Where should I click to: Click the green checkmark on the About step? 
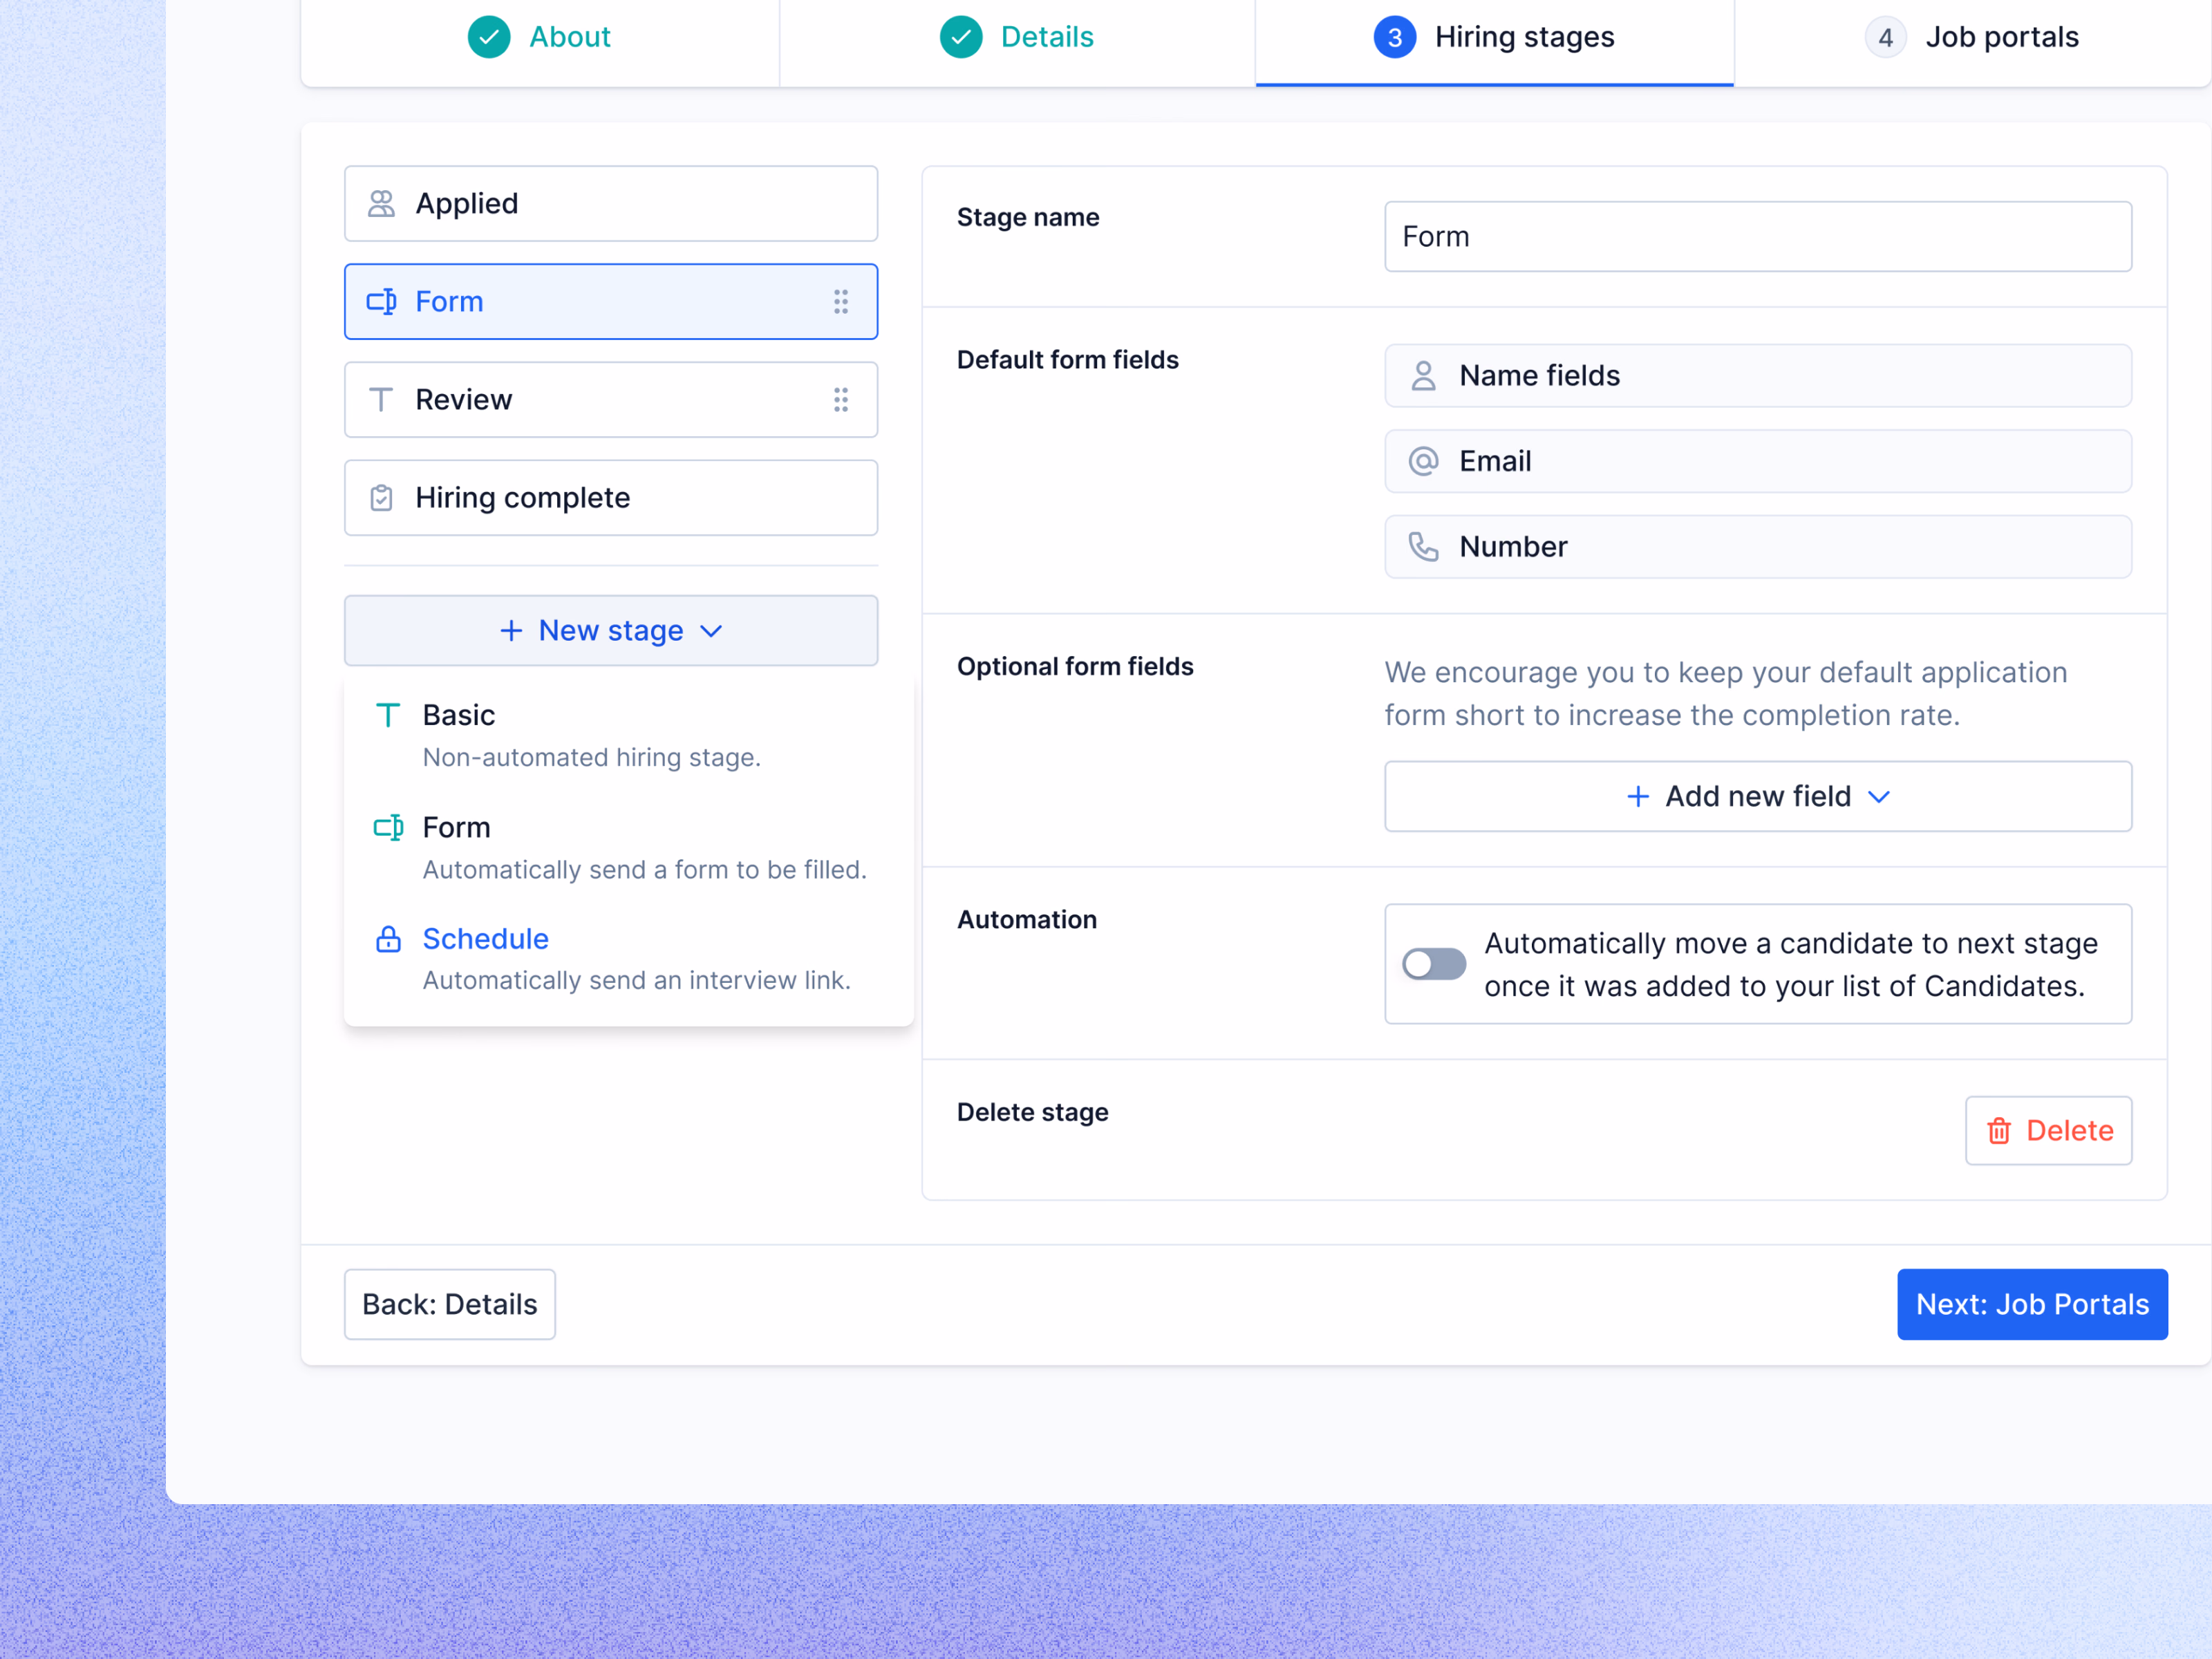click(489, 37)
